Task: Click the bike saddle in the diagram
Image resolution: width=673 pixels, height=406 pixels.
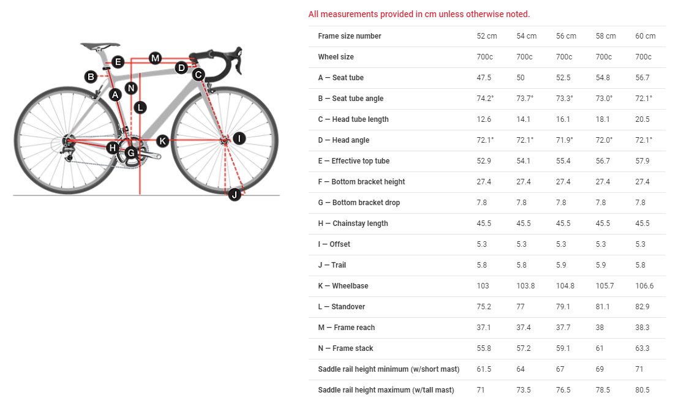Action: coord(100,45)
